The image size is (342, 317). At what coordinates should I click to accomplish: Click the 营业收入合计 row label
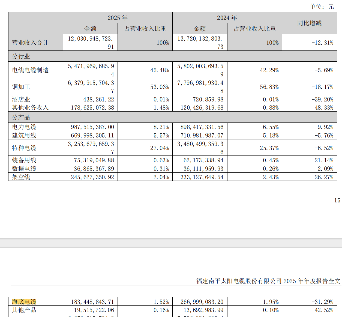coord(30,43)
